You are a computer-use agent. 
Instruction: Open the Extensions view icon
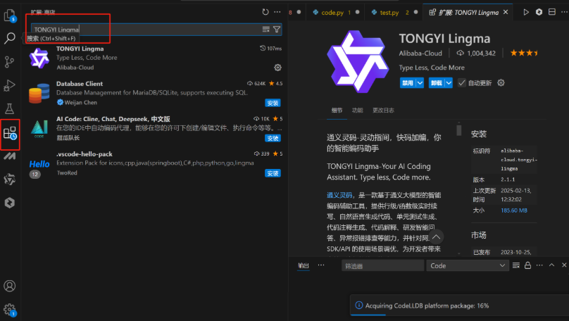10,133
